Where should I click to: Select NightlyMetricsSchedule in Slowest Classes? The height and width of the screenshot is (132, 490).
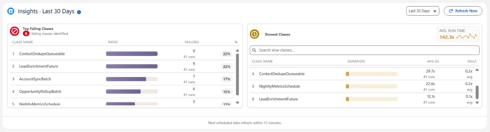click(x=280, y=86)
